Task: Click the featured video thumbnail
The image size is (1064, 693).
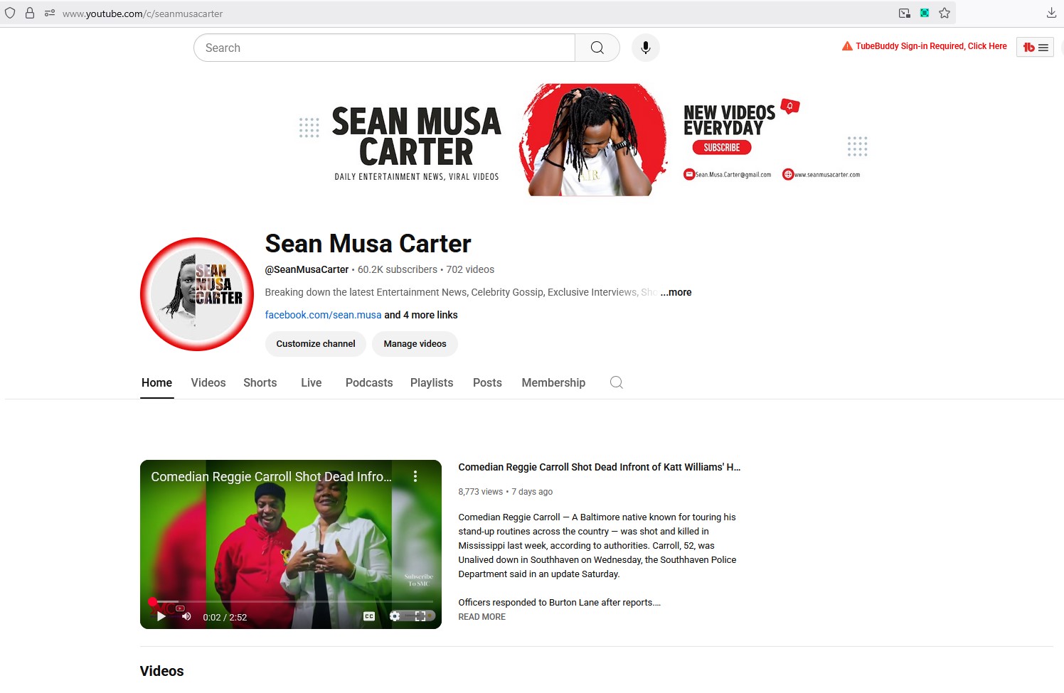Action: [x=291, y=544]
